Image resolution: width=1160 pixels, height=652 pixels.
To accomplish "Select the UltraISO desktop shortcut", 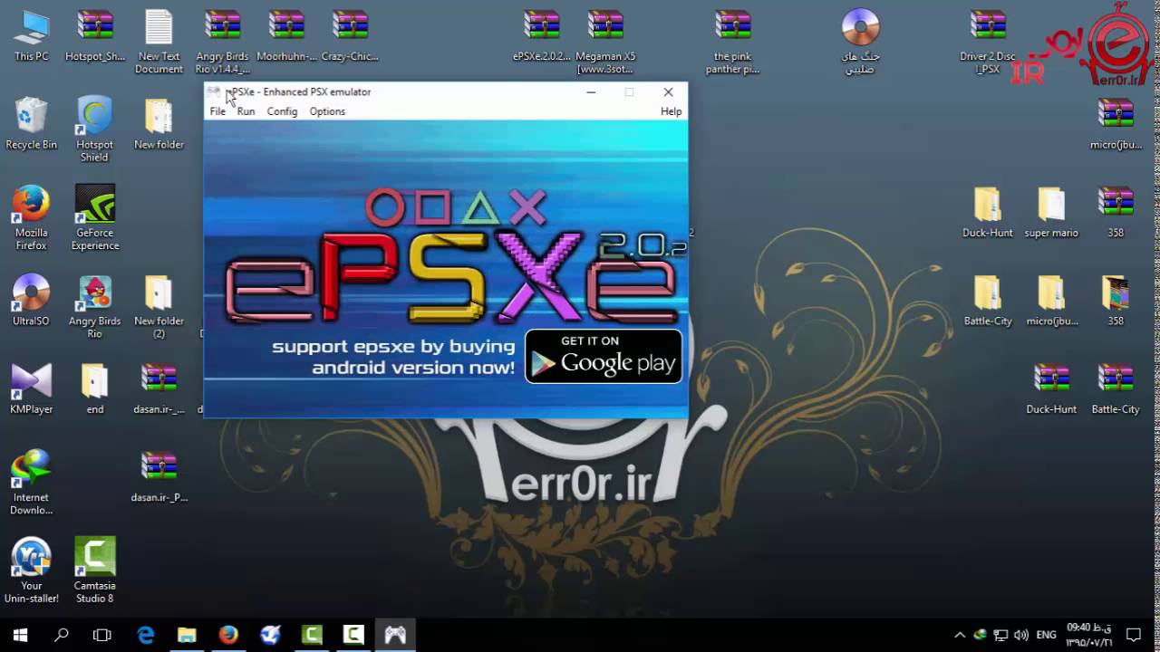I will point(32,300).
